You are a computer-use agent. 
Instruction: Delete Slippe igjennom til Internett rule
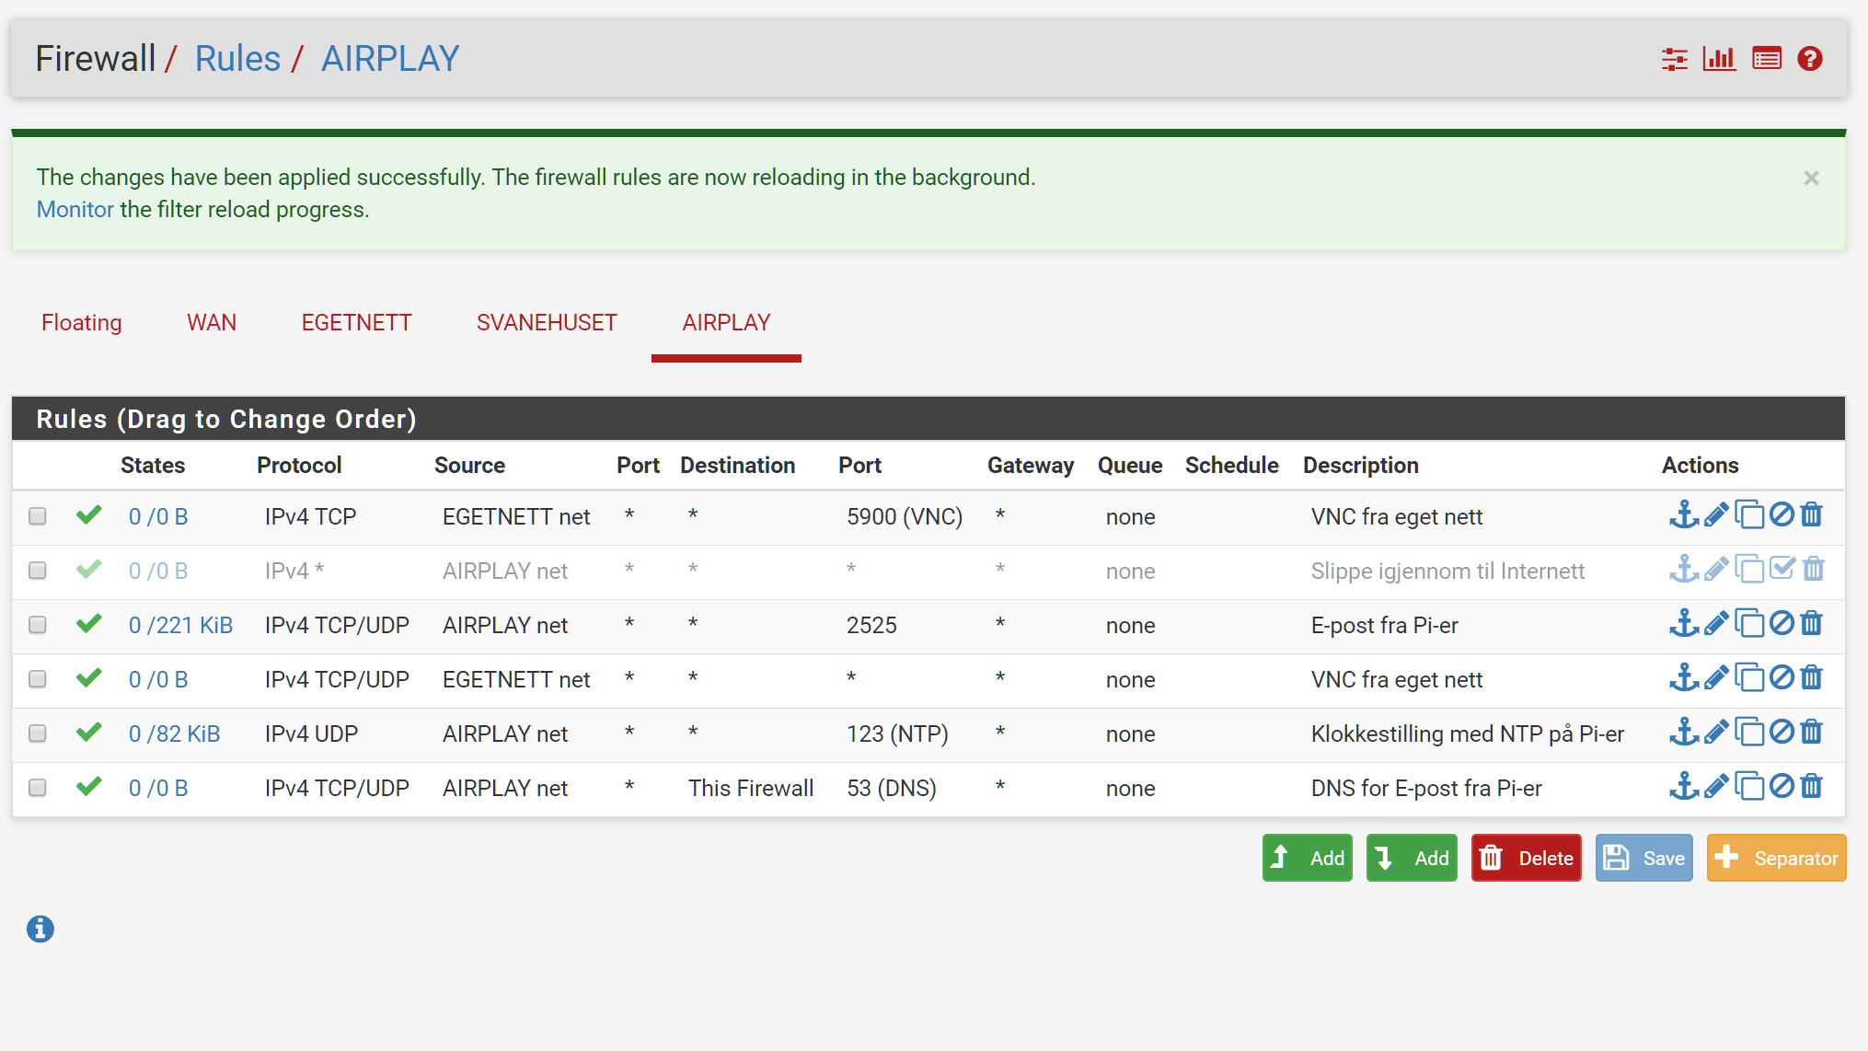(x=1813, y=569)
